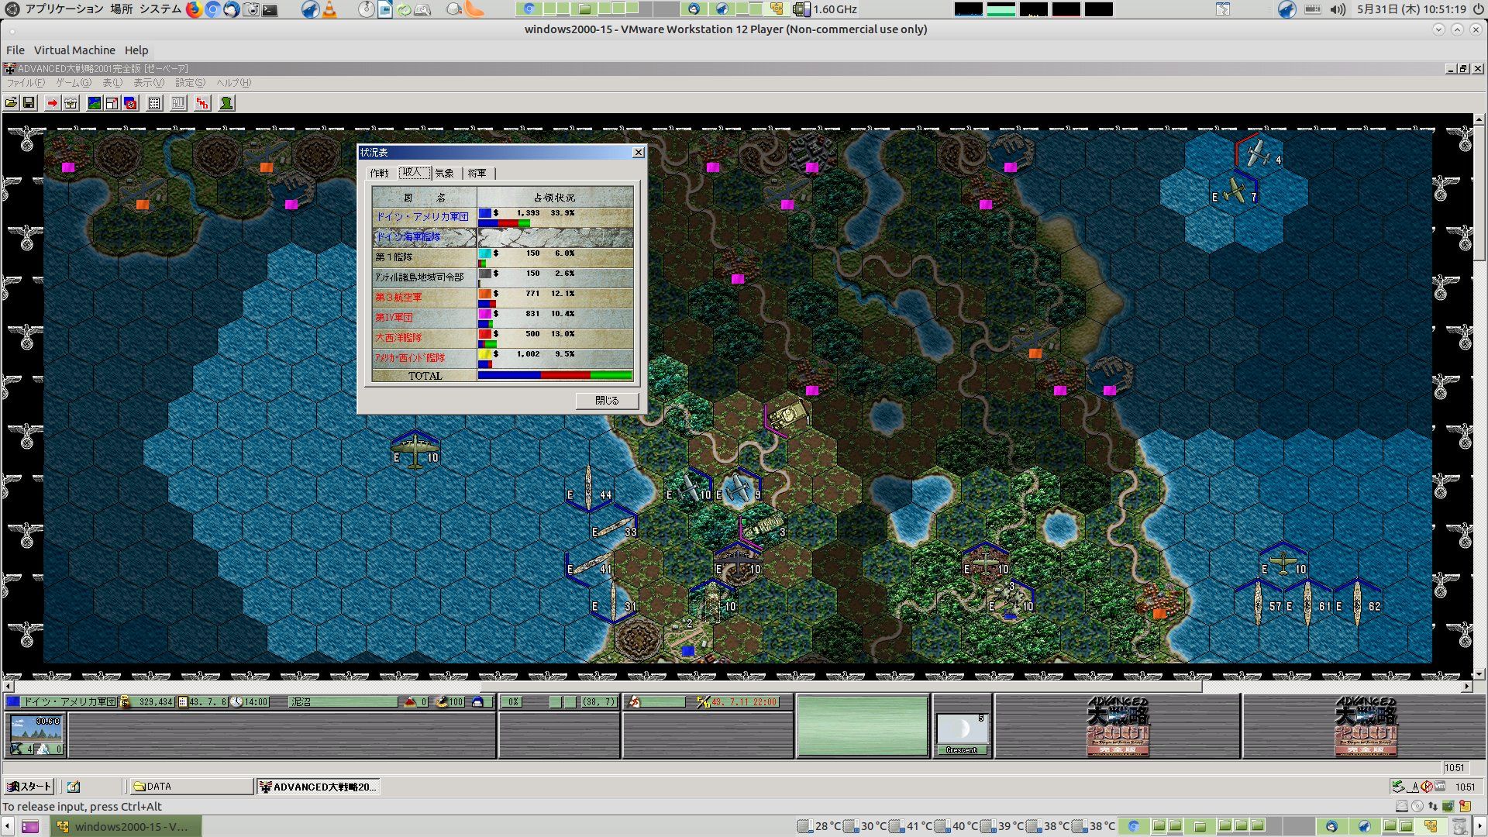Screen dimensions: 1488x837
Task: Select the warship unit numbered 62
Action: (x=1357, y=603)
